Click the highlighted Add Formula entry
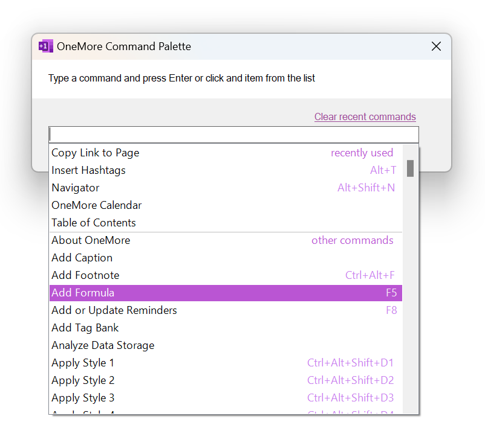Image resolution: width=485 pixels, height=425 pixels. pos(83,293)
